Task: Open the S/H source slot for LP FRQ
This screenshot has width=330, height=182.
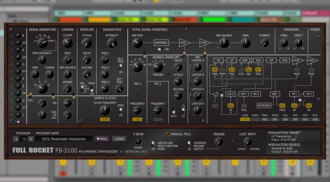Action: click(232, 69)
